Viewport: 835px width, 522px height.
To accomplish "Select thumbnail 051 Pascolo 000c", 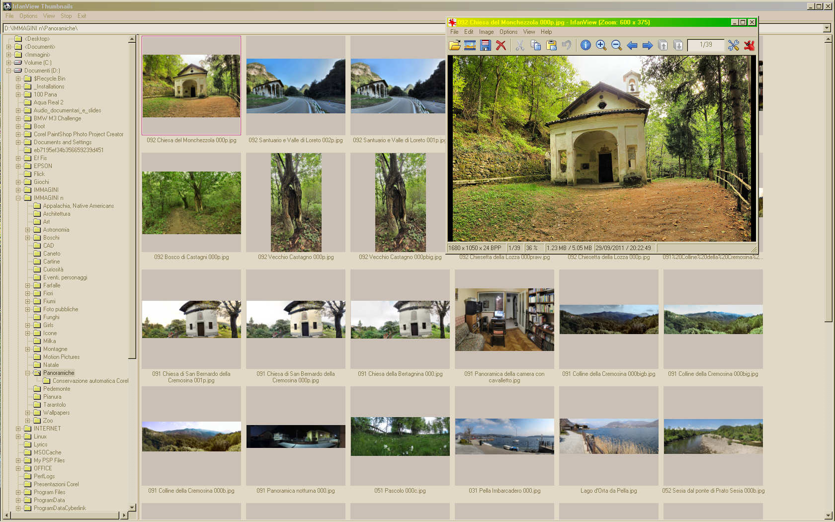I will 400,436.
